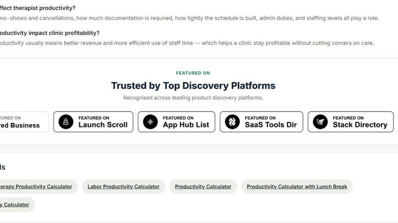Viewport: 398px width, 223px height.
Task: Click the interlocking logo icon on SaaS Tools Dir badge
Action: (x=232, y=122)
